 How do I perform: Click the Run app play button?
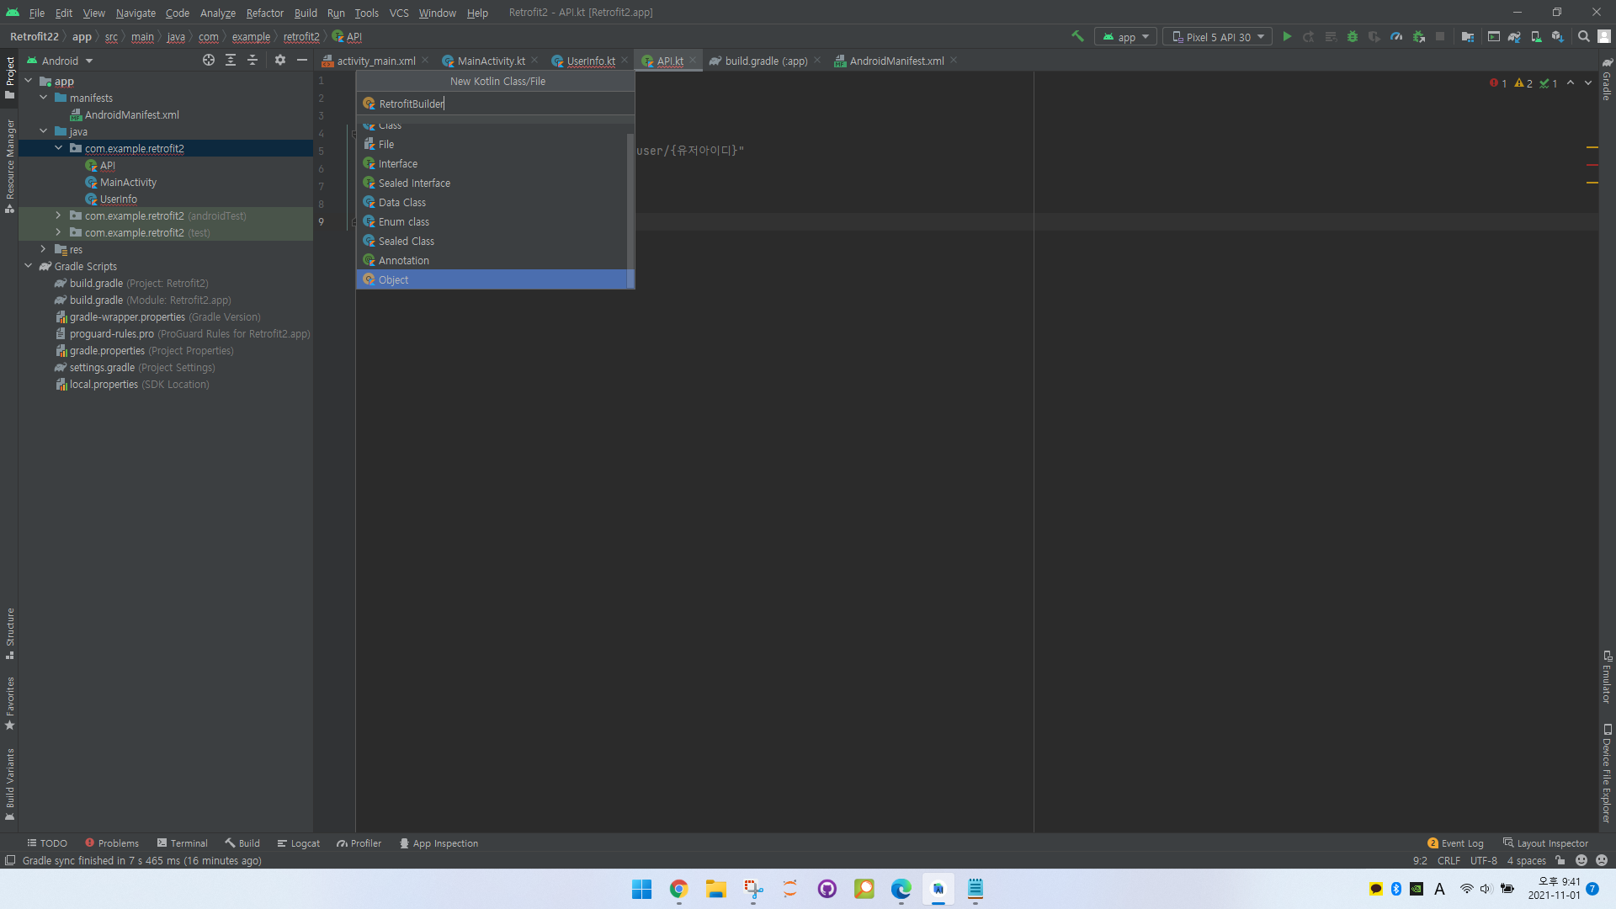click(x=1287, y=37)
